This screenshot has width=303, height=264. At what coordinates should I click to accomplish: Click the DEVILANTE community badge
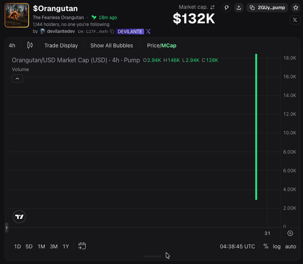[x=130, y=32]
